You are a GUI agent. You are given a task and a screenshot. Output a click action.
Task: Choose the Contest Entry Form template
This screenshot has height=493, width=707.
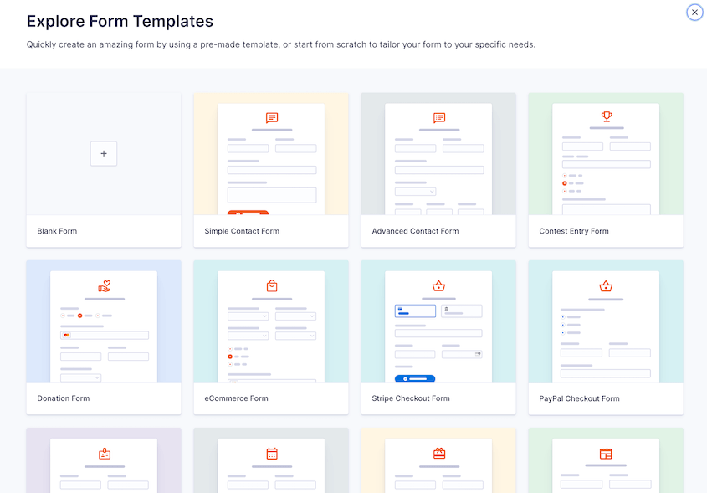pos(605,167)
